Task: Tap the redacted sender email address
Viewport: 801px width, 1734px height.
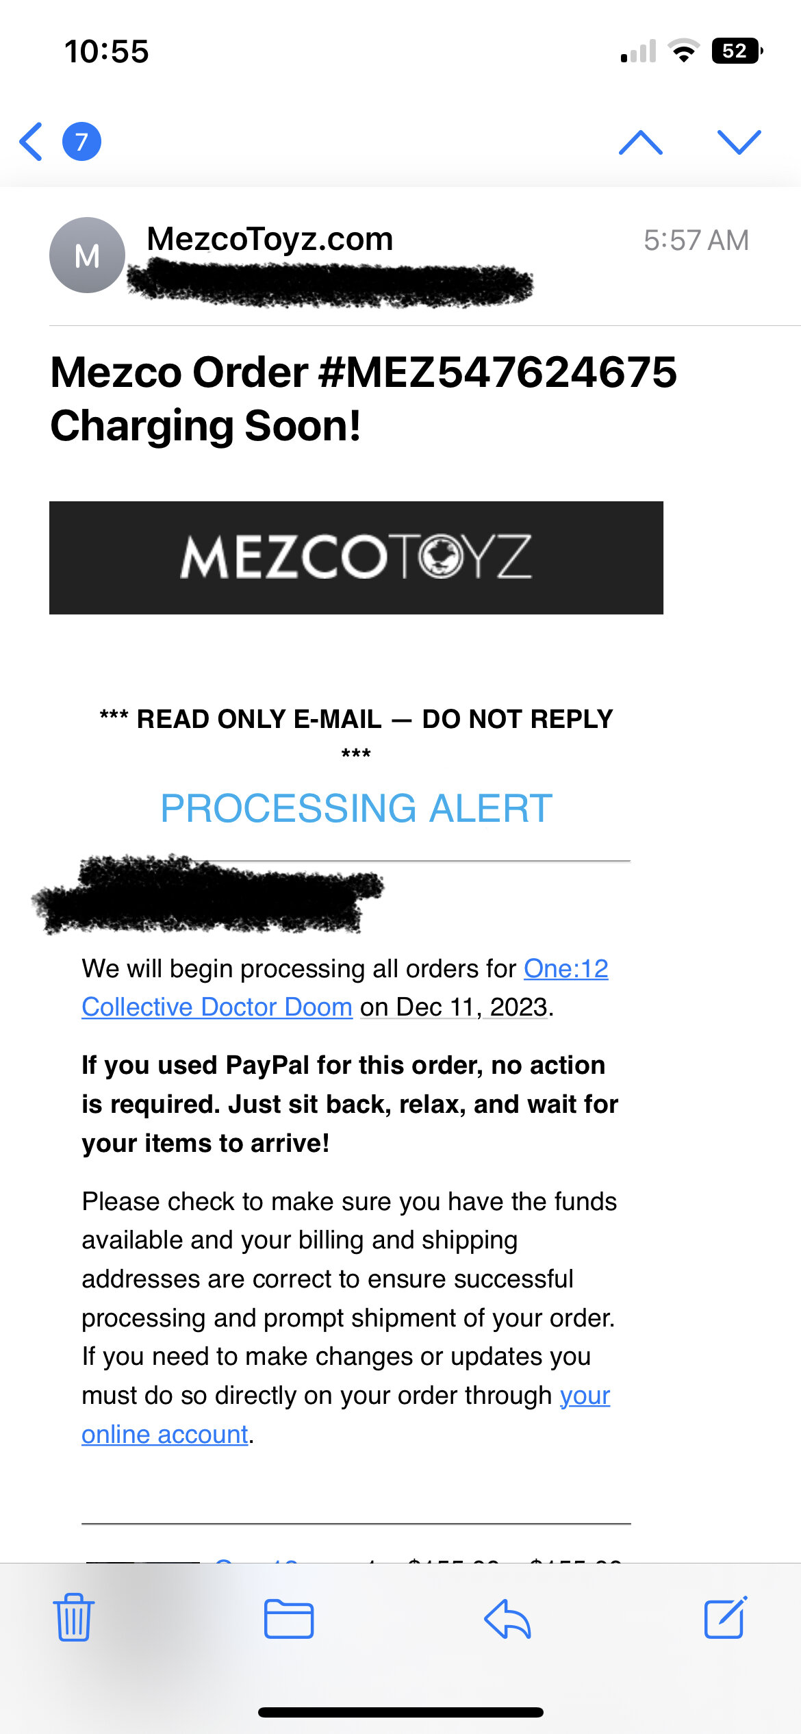Action: [x=330, y=284]
